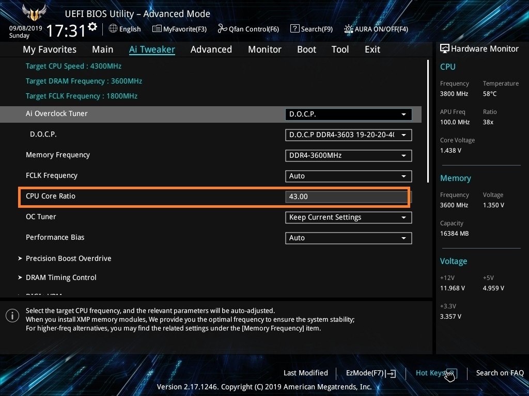Click Capacity value 16384 MB
The width and height of the screenshot is (529, 396).
(455, 234)
